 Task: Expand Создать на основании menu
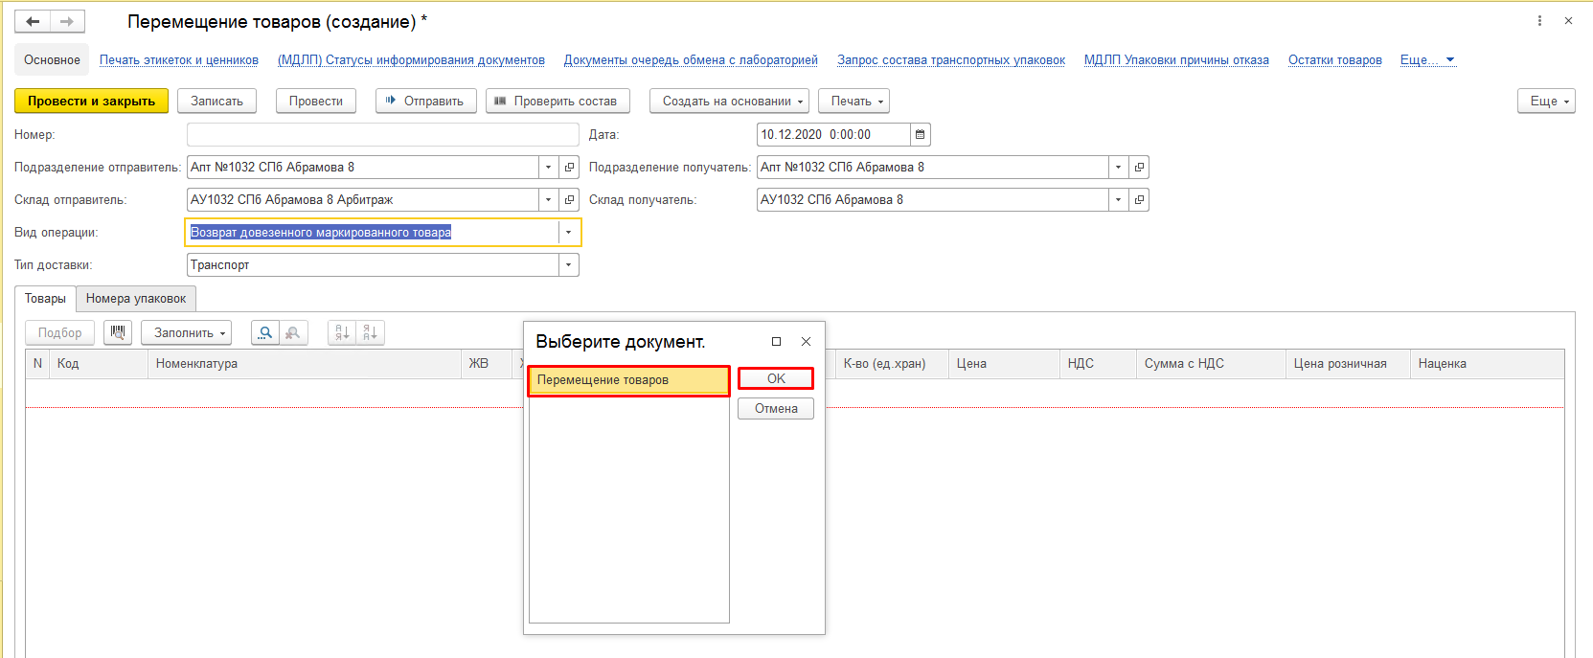tap(729, 102)
